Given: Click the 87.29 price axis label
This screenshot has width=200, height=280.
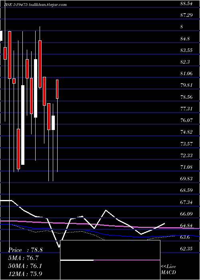Looking at the screenshot, I should point(186,15).
